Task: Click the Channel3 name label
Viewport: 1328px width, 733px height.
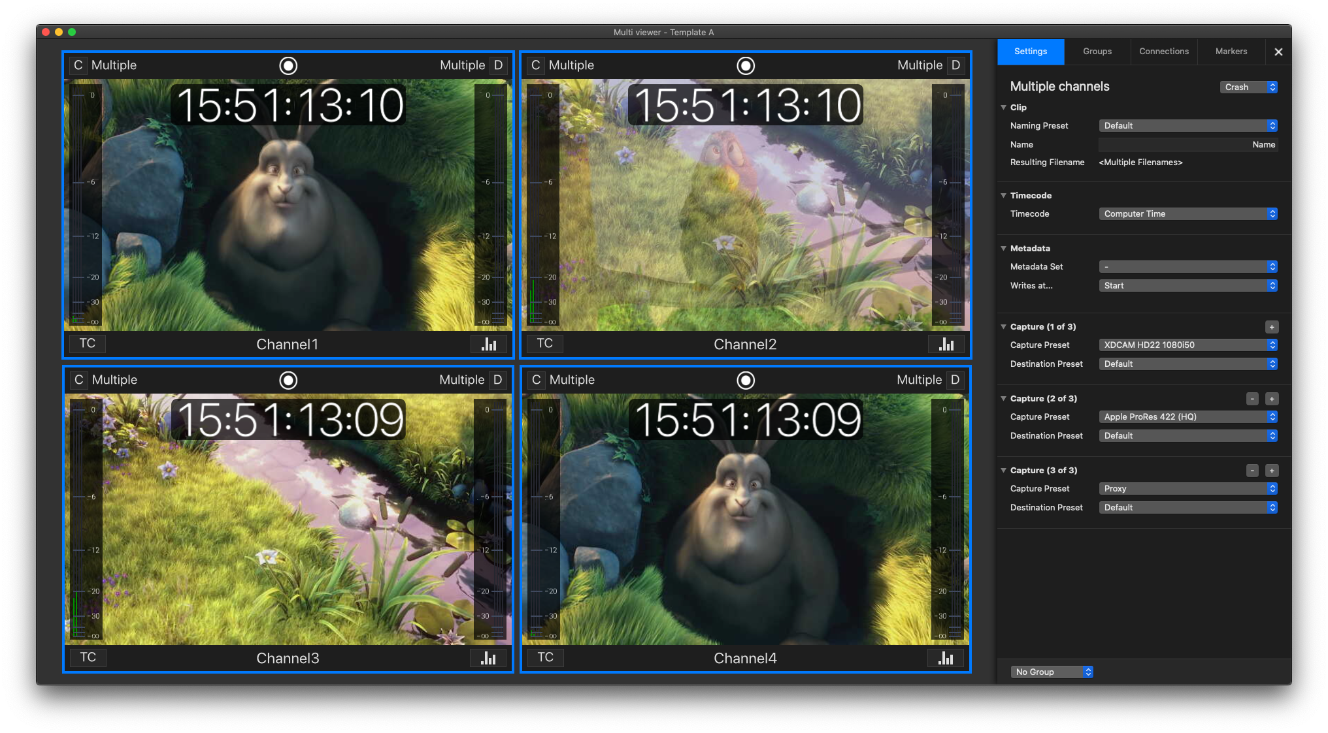Action: click(x=288, y=658)
